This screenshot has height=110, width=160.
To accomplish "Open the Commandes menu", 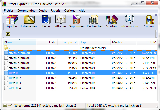I will point(26,11).
